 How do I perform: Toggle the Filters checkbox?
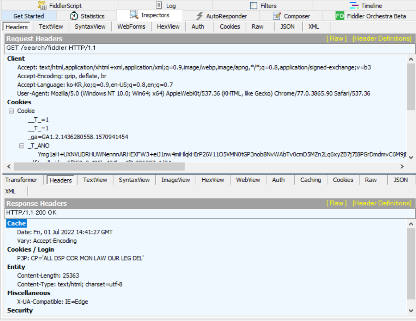pyautogui.click(x=254, y=5)
